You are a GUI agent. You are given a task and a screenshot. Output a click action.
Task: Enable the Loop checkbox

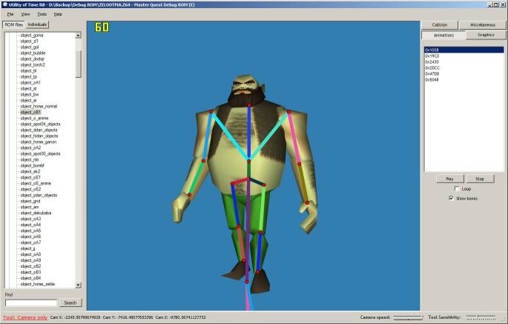click(x=457, y=188)
